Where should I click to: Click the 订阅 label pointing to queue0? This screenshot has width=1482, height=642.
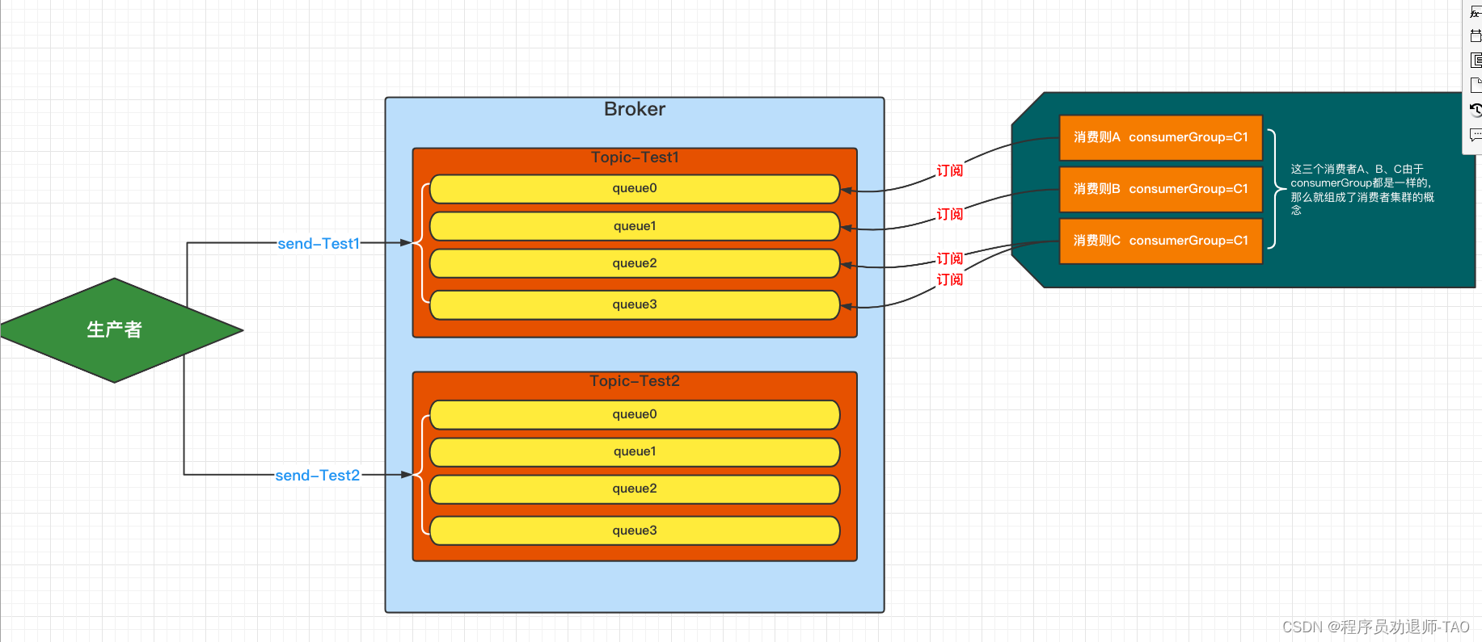[x=950, y=170]
